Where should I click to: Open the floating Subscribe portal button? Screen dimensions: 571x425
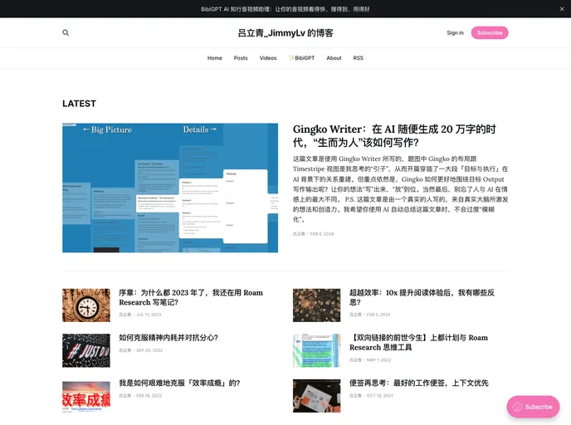point(533,407)
